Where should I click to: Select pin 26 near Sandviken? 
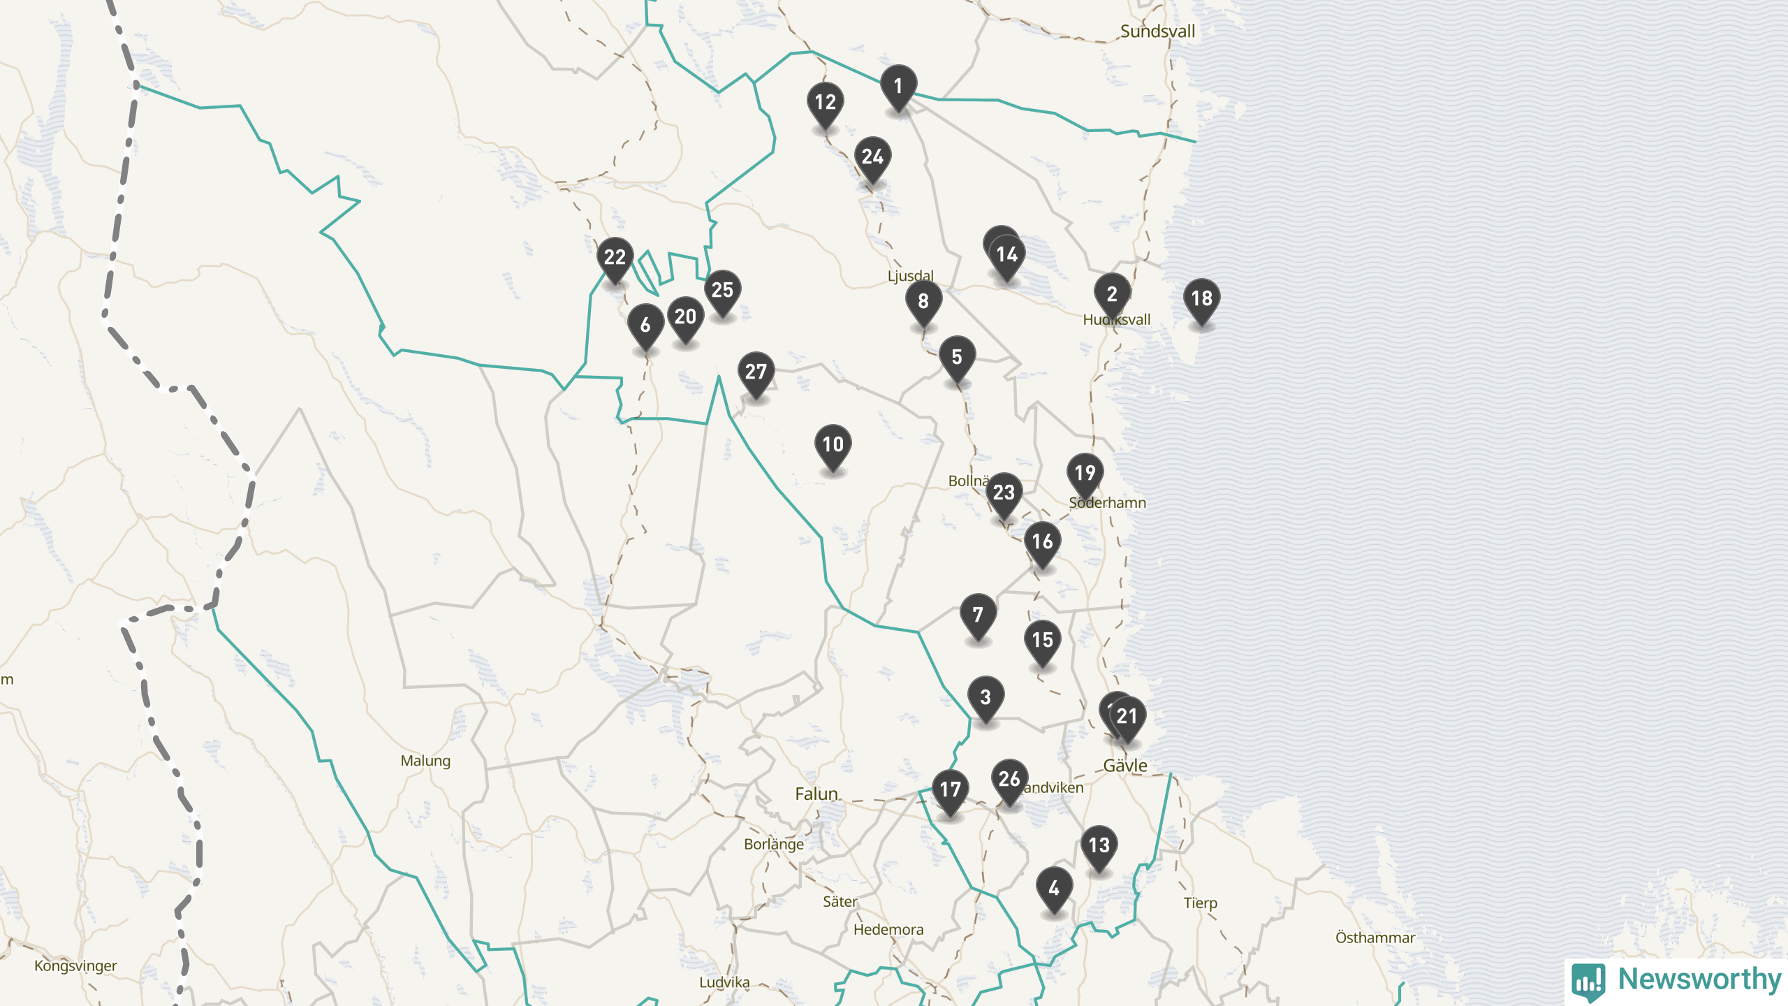click(1009, 780)
